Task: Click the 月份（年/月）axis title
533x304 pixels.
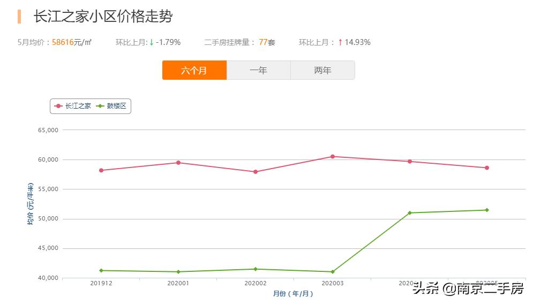Action: (293, 293)
